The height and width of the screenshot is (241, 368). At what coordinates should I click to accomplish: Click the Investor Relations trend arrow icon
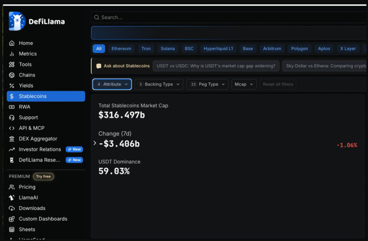[12, 150]
